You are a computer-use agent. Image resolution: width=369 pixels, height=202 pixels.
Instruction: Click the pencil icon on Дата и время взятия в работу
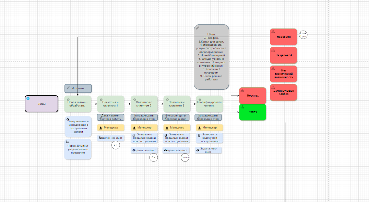pyautogui.click(x=101, y=117)
